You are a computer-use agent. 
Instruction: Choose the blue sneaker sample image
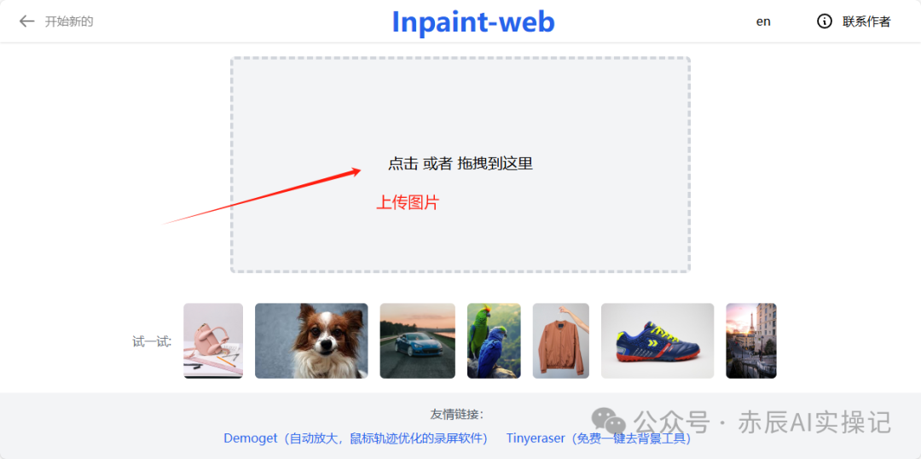coord(657,341)
